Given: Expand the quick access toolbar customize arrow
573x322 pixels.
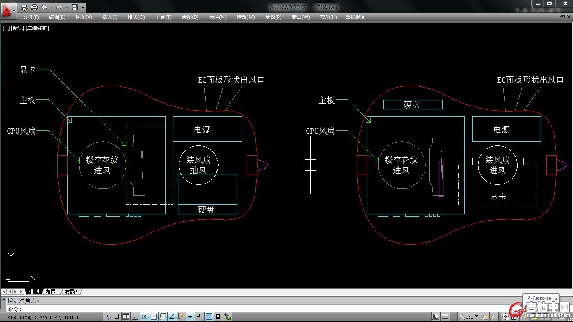Looking at the screenshot, I should coord(83,7).
